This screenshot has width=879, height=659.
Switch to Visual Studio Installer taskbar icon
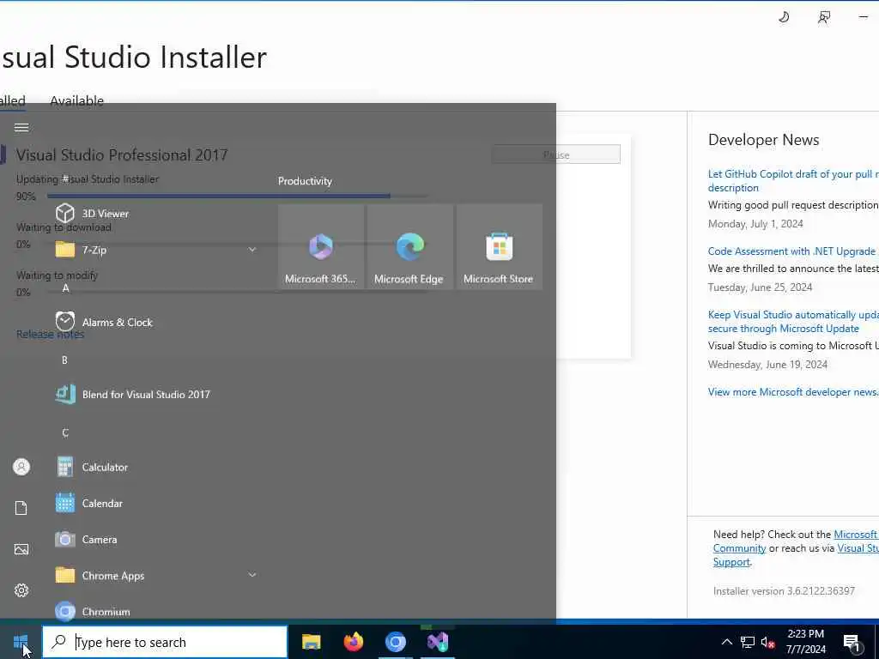click(x=437, y=642)
